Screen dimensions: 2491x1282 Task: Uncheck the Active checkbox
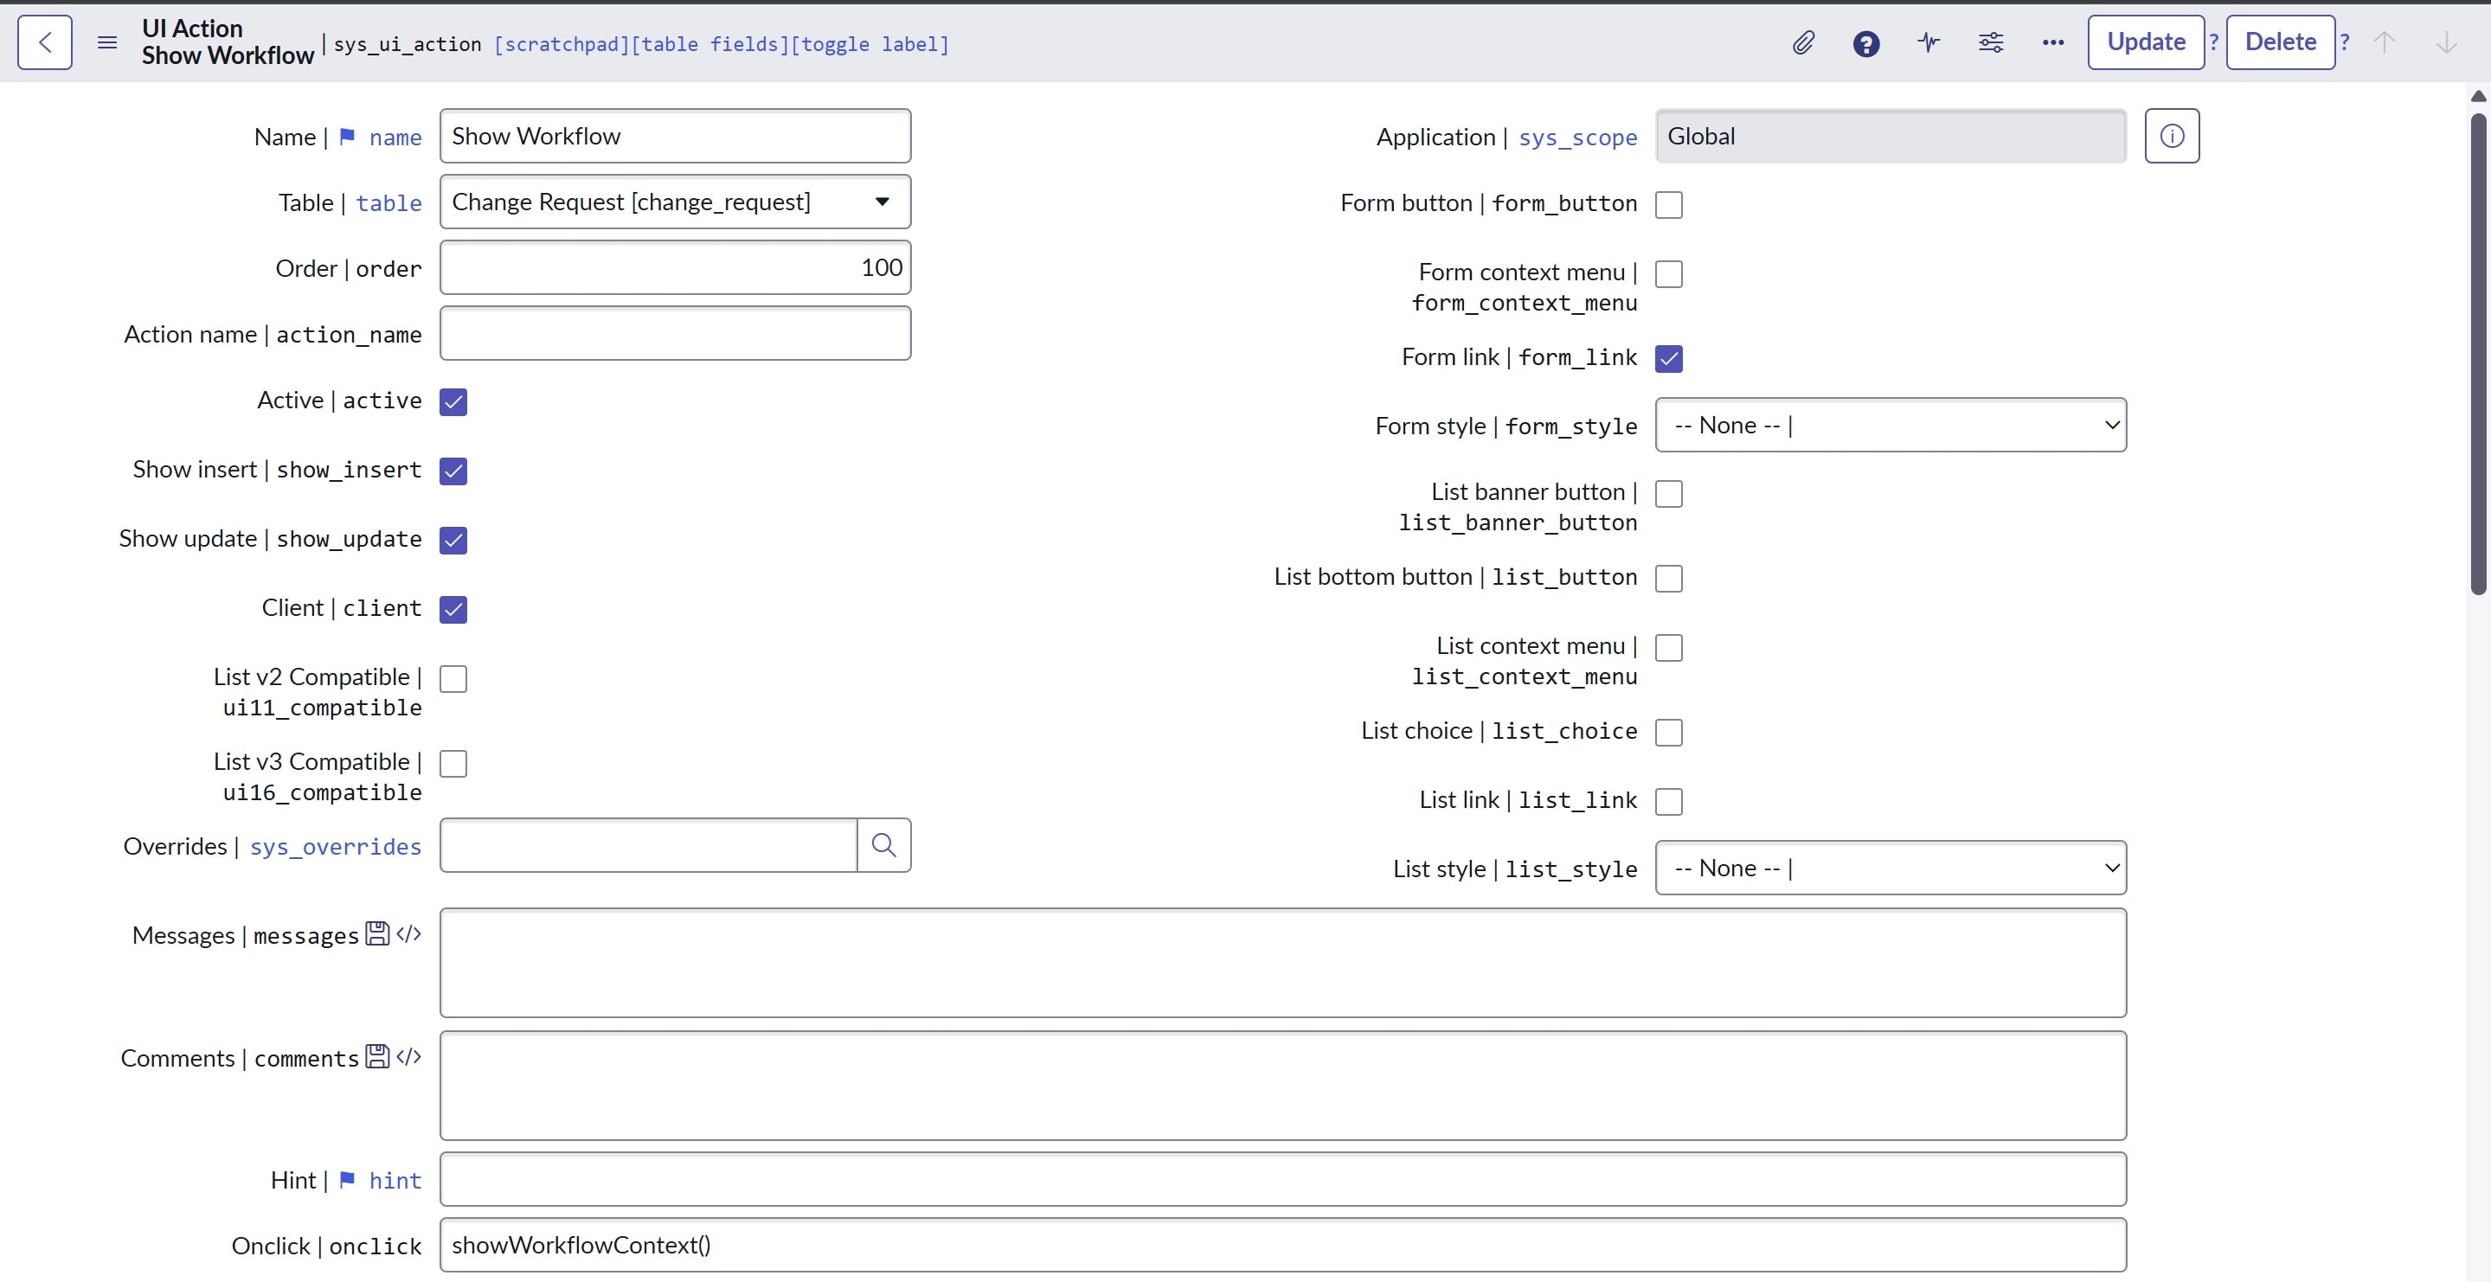point(453,401)
